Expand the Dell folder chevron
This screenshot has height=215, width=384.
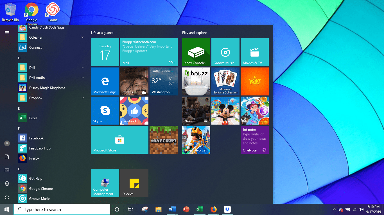[x=83, y=67]
